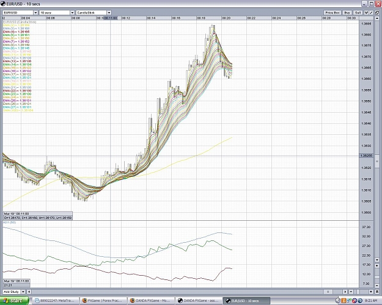Click the Bluetooth tray icon

[360, 301]
